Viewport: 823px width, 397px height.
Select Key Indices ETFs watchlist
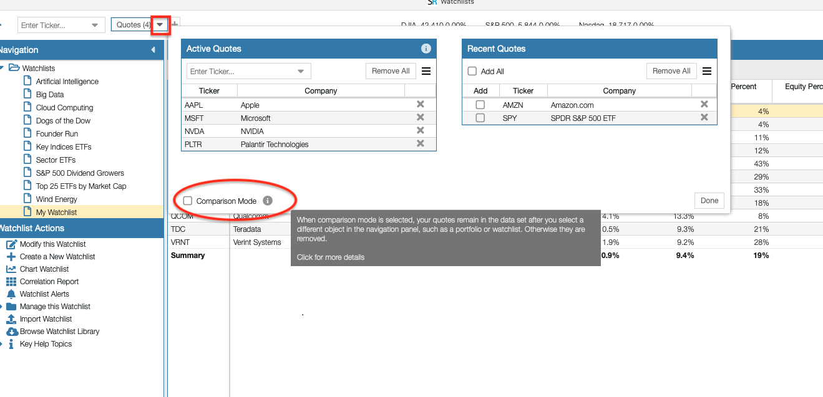64,147
